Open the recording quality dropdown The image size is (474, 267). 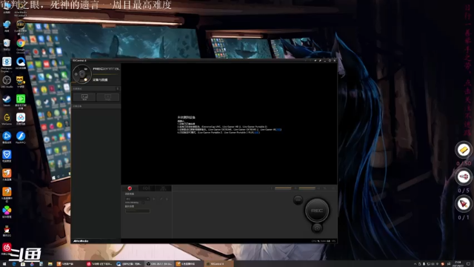click(x=138, y=199)
